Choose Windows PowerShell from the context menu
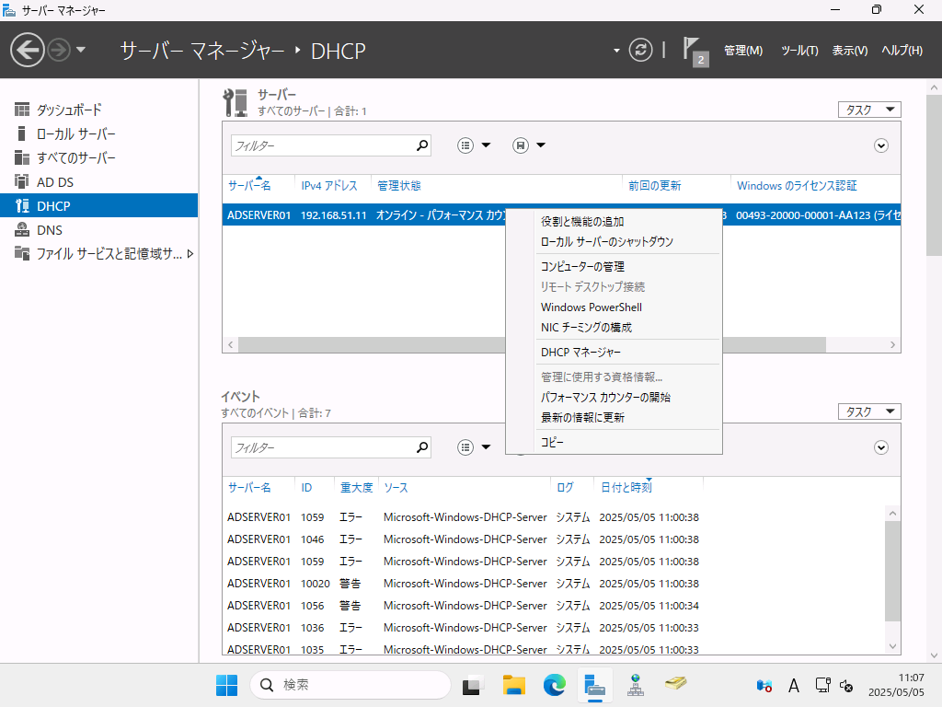 [614, 307]
